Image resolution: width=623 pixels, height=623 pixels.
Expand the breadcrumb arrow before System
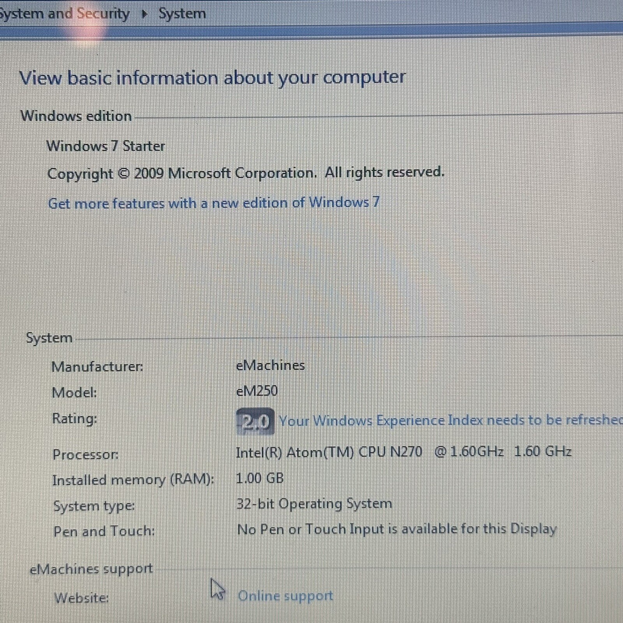point(144,14)
